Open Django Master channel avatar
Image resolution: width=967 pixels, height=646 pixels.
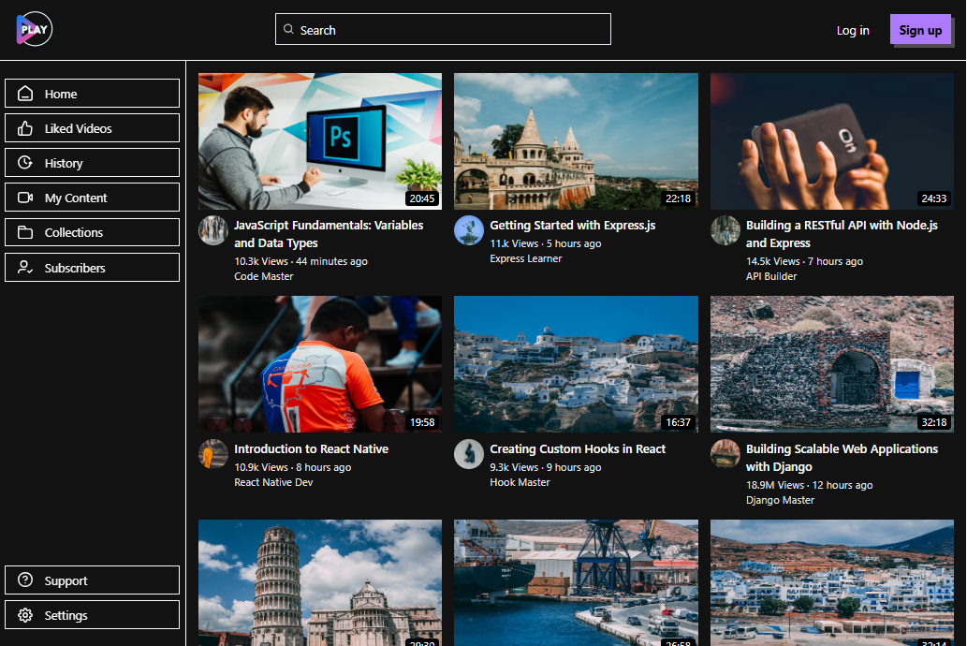pyautogui.click(x=725, y=454)
